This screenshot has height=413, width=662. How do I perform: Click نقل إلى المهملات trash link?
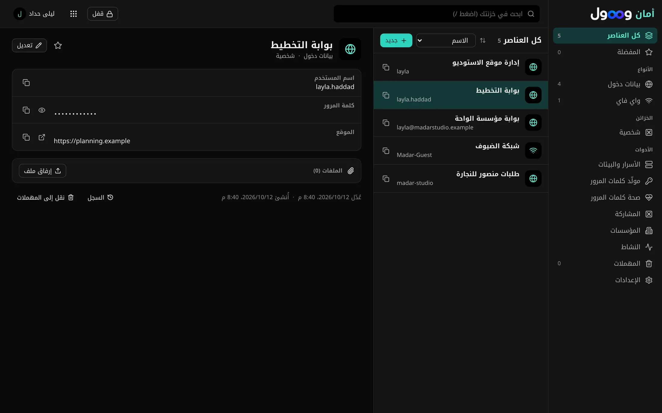pos(45,197)
